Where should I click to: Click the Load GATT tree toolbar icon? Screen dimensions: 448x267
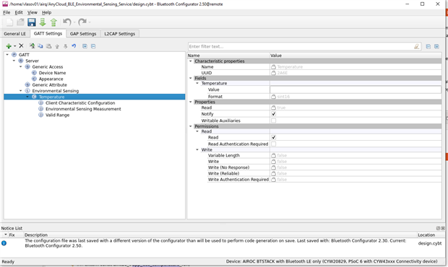(32, 46)
